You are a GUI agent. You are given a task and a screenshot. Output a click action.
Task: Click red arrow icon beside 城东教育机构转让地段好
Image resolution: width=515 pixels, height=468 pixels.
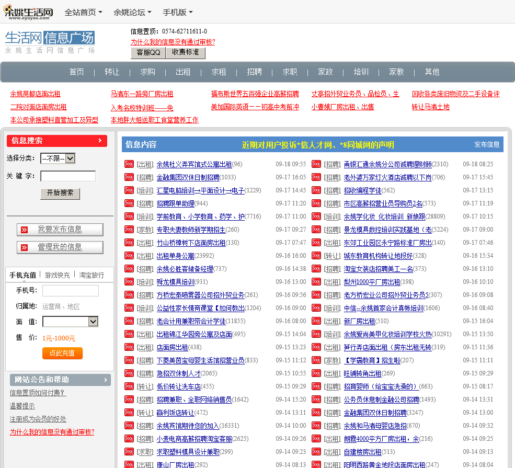coord(316,256)
